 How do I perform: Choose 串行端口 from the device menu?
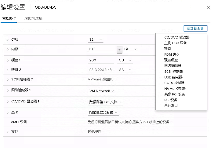click(171, 105)
